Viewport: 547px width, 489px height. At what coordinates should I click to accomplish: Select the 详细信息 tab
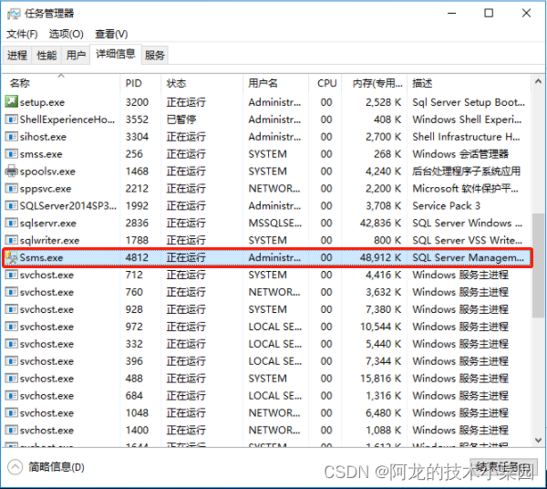[116, 54]
